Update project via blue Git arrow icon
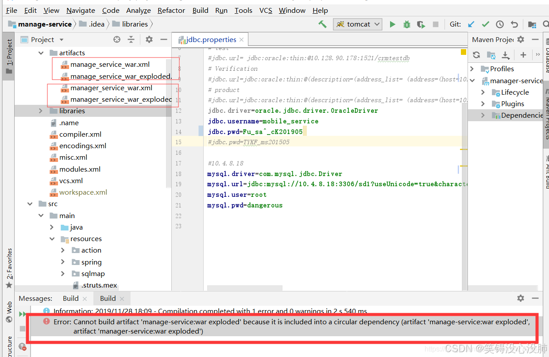 (472, 24)
